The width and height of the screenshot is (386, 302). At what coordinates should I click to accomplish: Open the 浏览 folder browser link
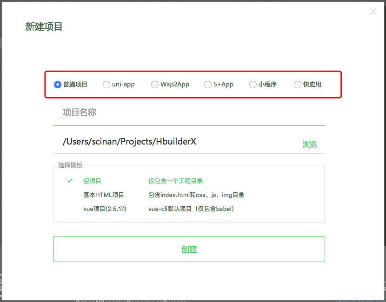[x=310, y=144]
